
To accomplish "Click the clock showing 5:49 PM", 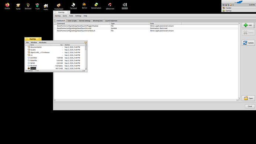I will click(252, 5).
